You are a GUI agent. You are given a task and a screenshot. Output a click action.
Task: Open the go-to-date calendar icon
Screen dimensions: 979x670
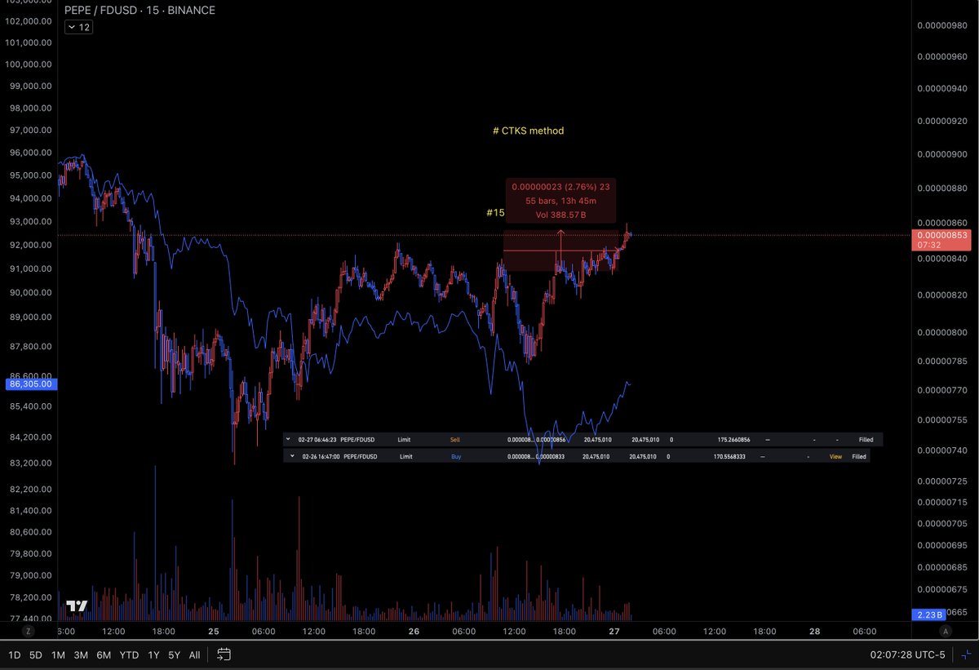click(223, 654)
